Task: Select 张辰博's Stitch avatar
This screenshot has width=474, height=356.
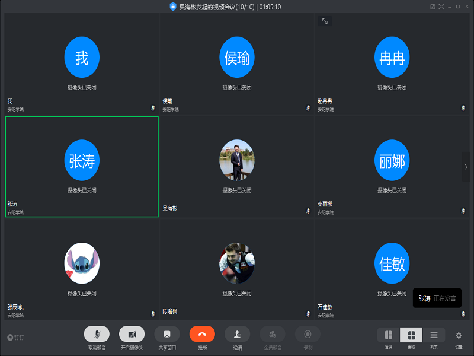Action: [82, 263]
